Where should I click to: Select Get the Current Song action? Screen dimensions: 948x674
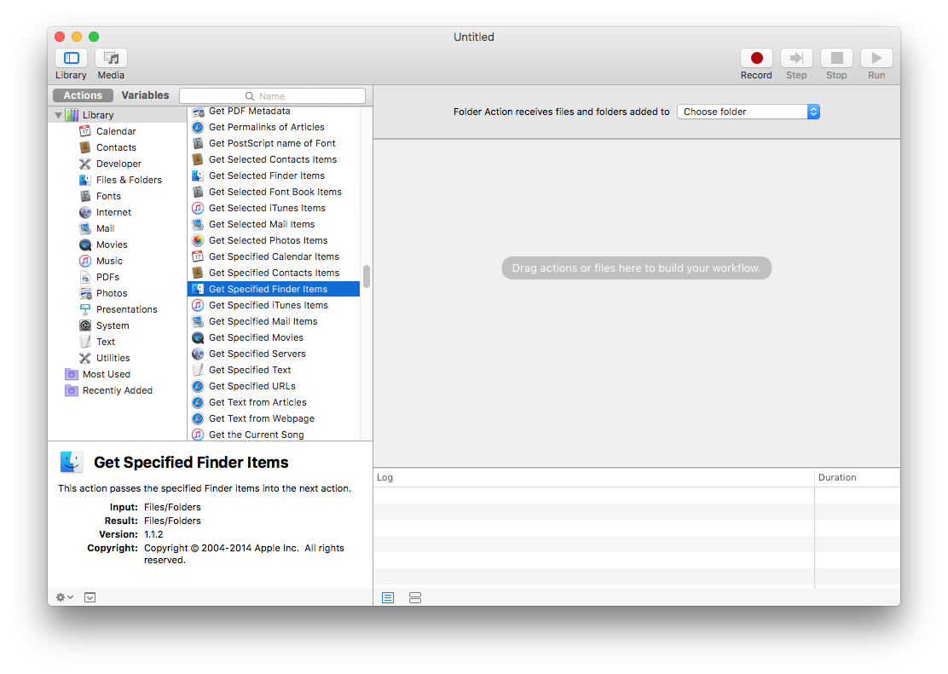pyautogui.click(x=274, y=434)
